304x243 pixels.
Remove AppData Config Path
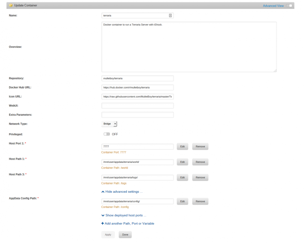point(200,202)
